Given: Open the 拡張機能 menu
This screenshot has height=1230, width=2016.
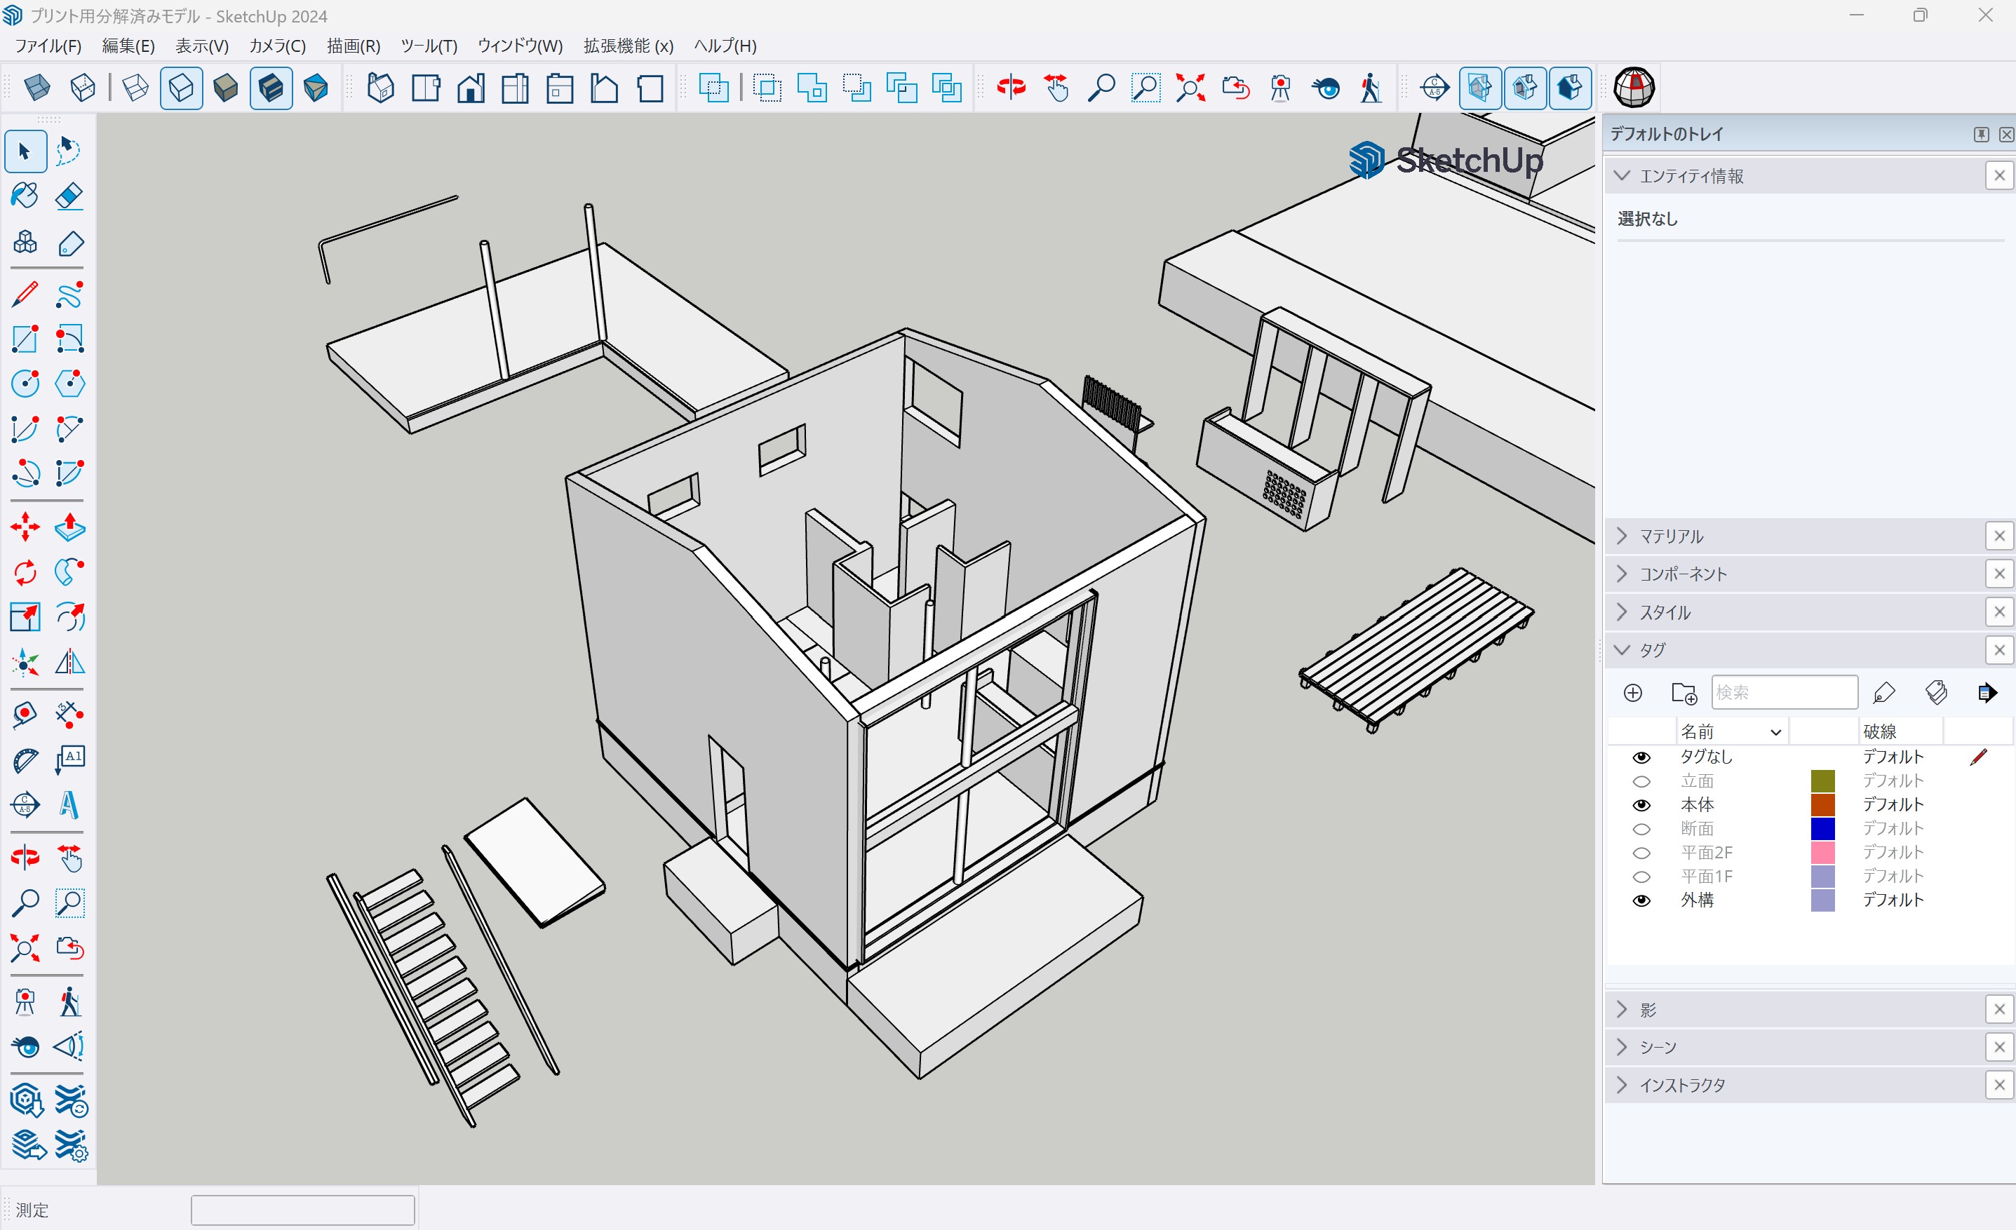Looking at the screenshot, I should tap(628, 46).
